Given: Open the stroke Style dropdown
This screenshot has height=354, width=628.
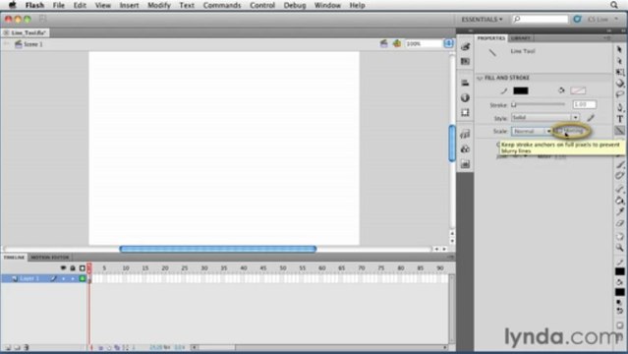Looking at the screenshot, I should click(545, 118).
